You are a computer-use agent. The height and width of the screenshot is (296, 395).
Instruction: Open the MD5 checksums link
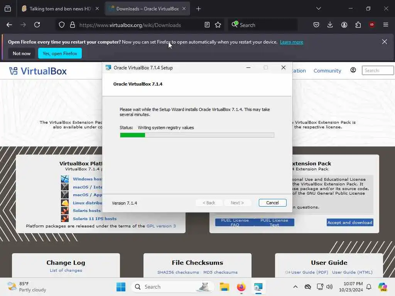coord(220,272)
